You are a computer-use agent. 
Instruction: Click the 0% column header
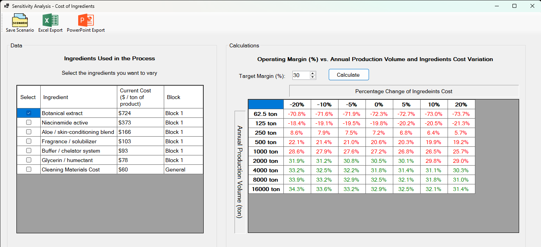pyautogui.click(x=379, y=105)
